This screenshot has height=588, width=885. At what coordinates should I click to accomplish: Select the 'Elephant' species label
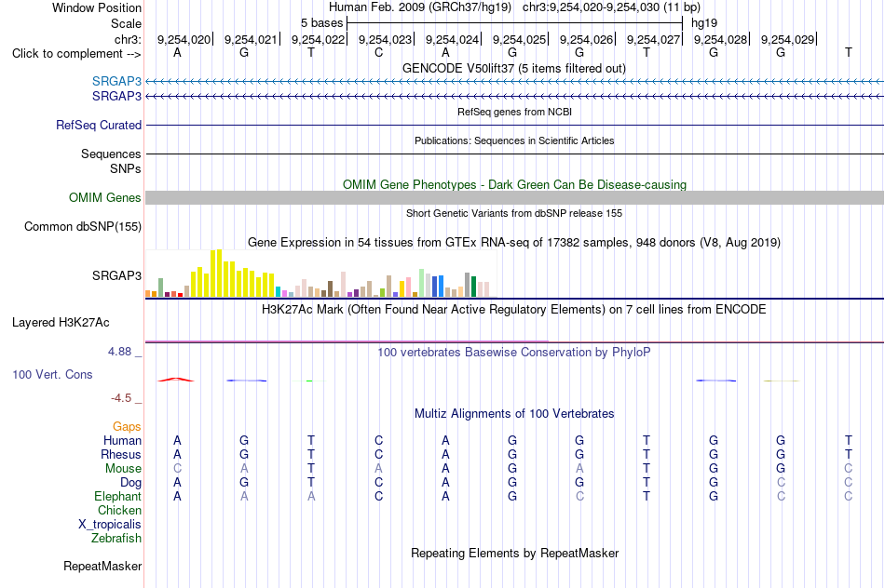tap(118, 496)
